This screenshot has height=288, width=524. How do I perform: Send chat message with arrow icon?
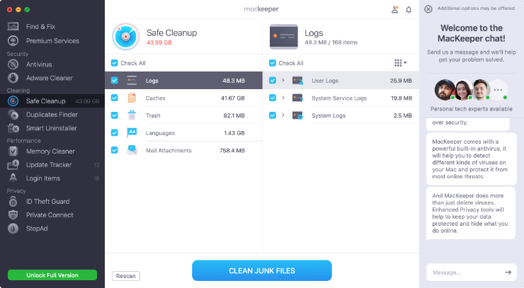point(508,272)
